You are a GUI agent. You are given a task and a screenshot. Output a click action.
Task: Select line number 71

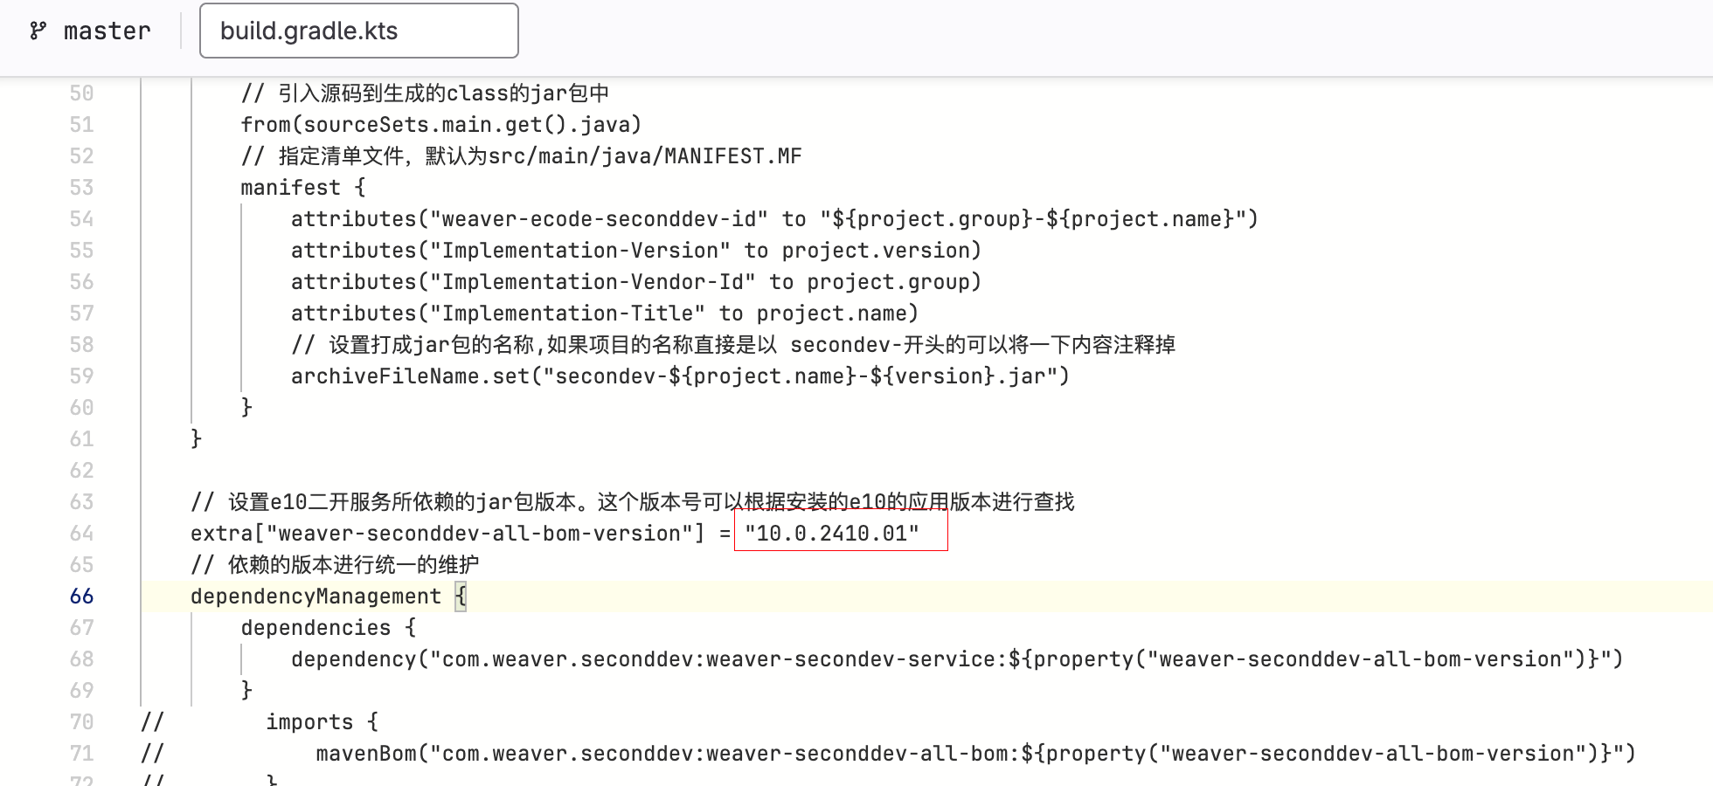pyautogui.click(x=81, y=754)
